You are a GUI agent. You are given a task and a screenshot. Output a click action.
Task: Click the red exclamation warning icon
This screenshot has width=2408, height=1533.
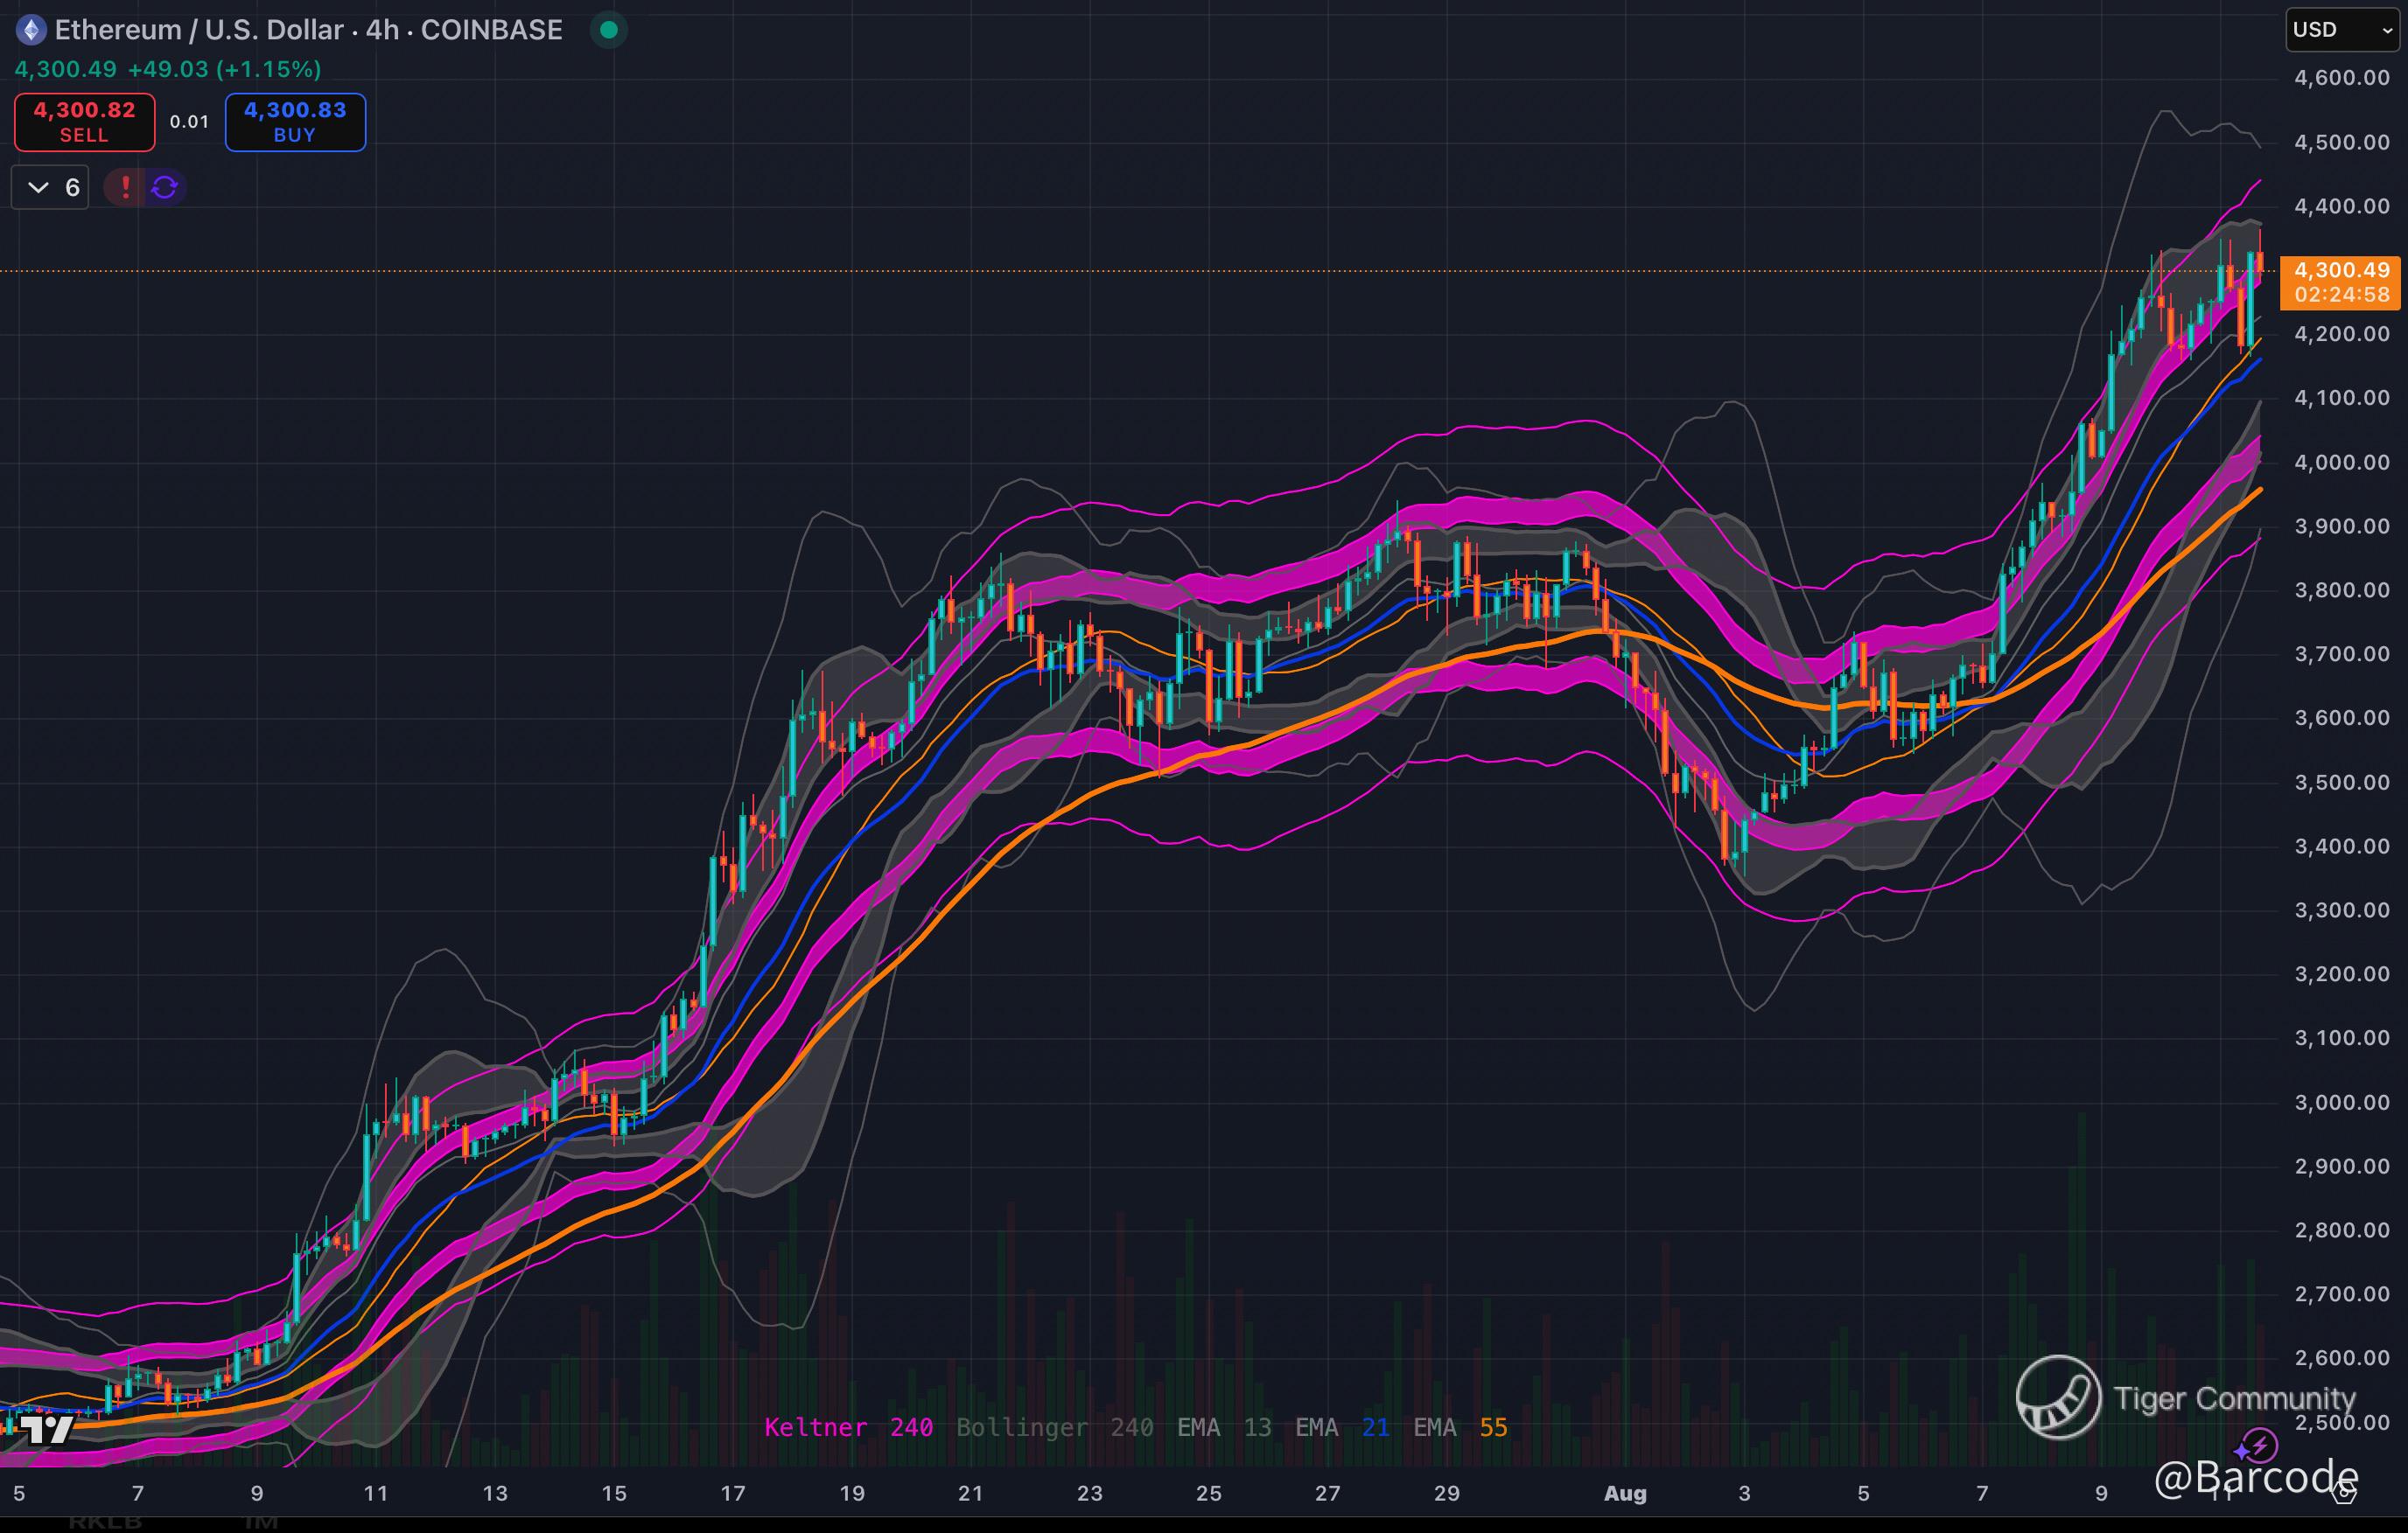click(125, 187)
